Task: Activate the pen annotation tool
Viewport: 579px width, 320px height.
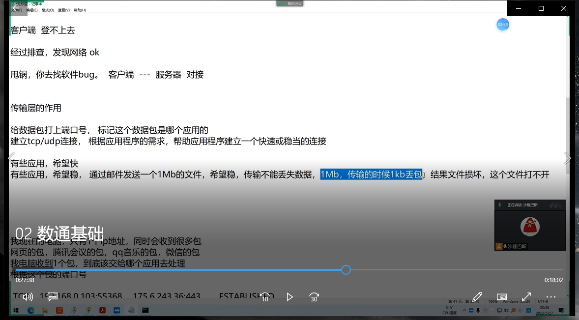Action: point(476,297)
